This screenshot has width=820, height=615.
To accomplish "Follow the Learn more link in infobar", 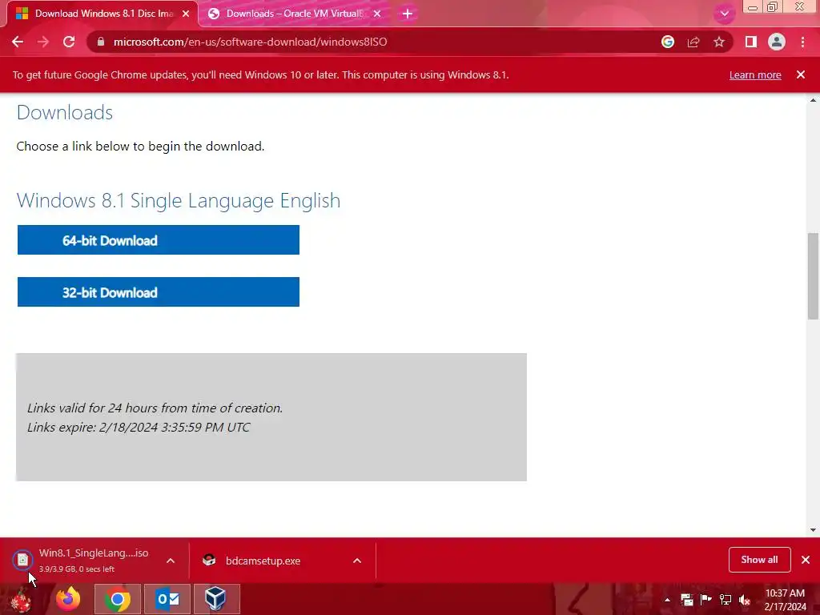I will [755, 74].
